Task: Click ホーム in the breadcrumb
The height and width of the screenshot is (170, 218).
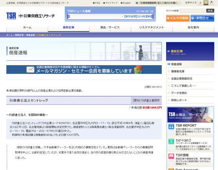Action: 9,35
